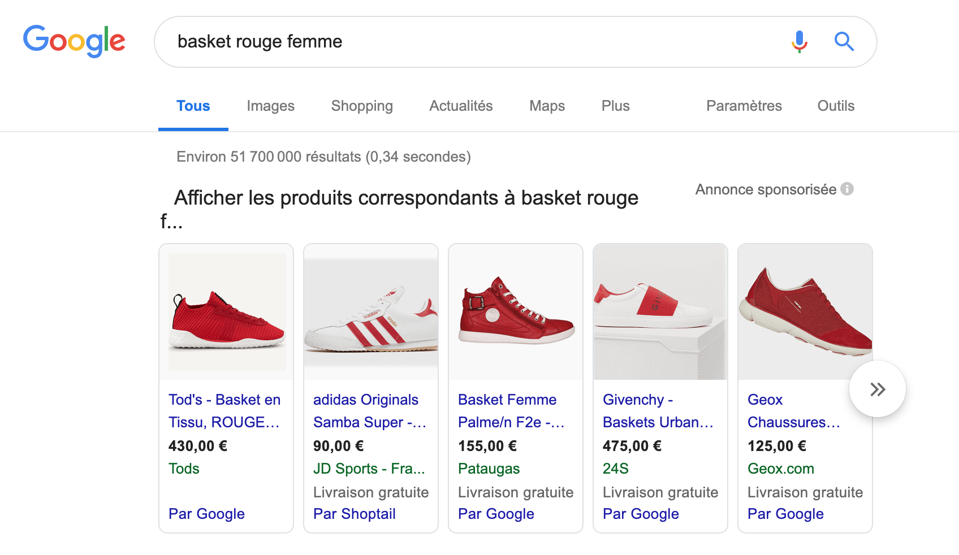Screen dimensions: 959x555
Task: Click the JD Sports merchant name
Action: [x=369, y=469]
